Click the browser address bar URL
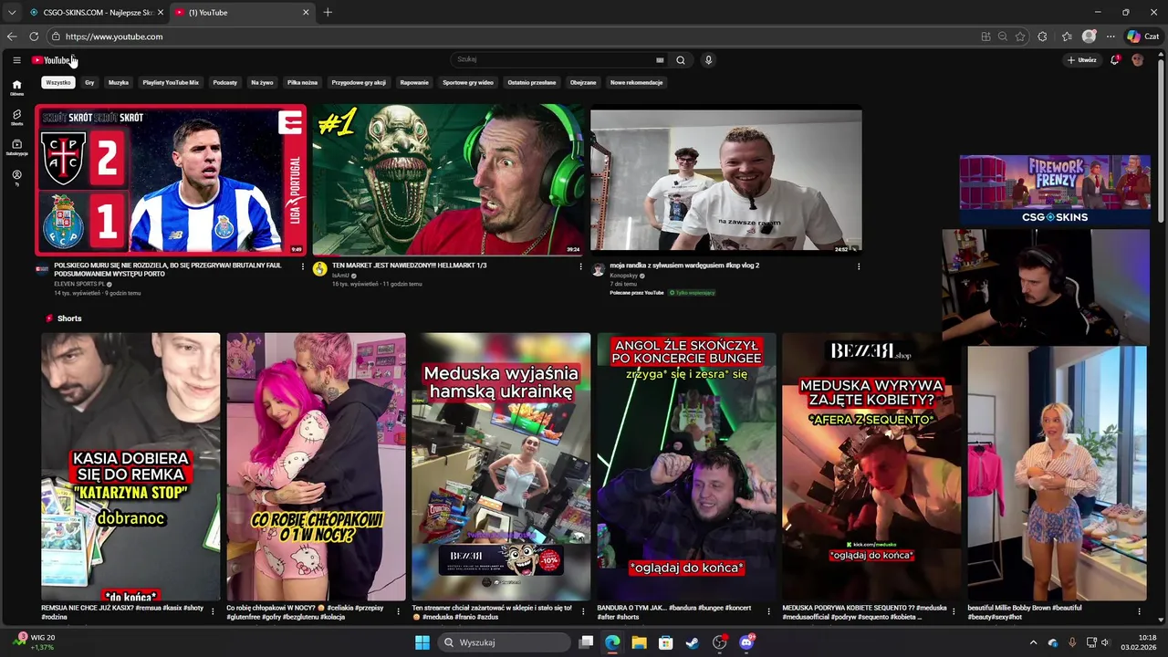 (x=114, y=36)
